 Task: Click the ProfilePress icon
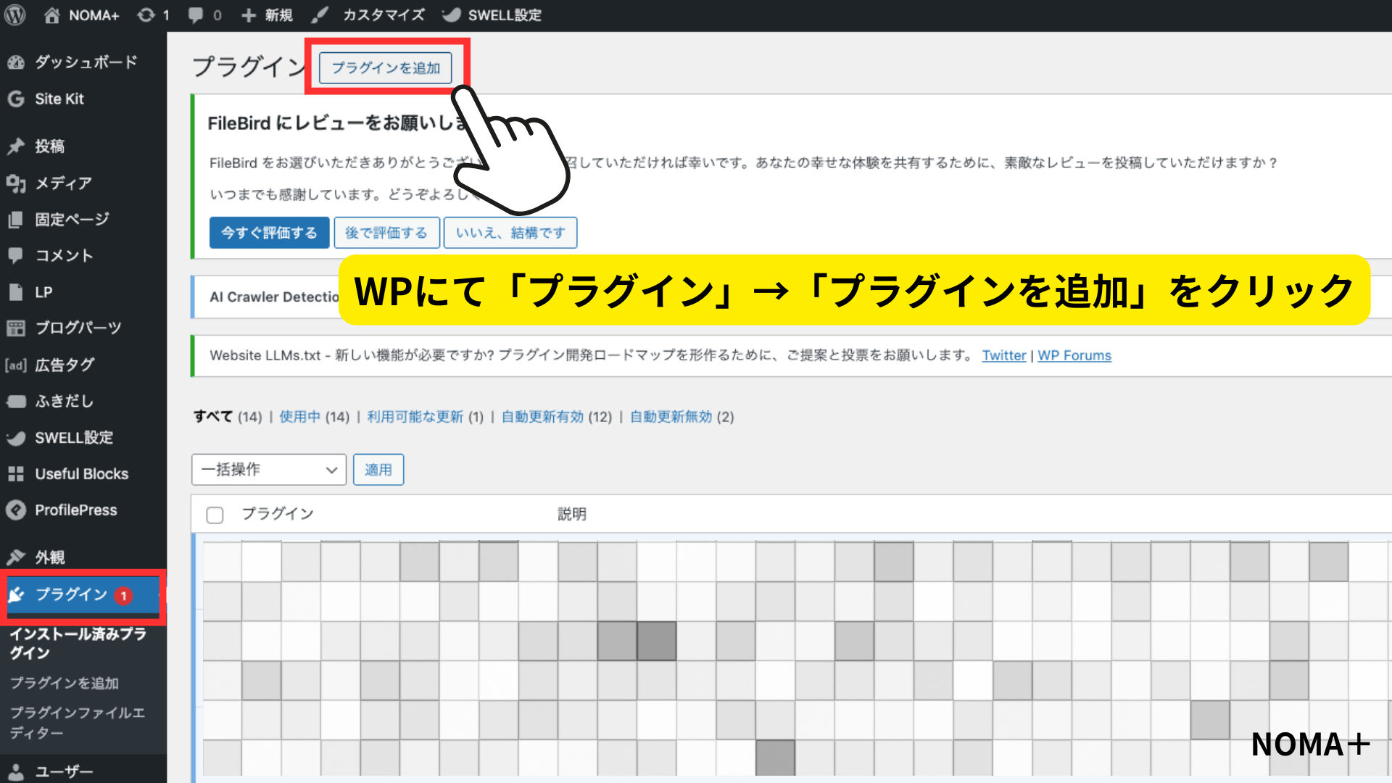click(16, 510)
